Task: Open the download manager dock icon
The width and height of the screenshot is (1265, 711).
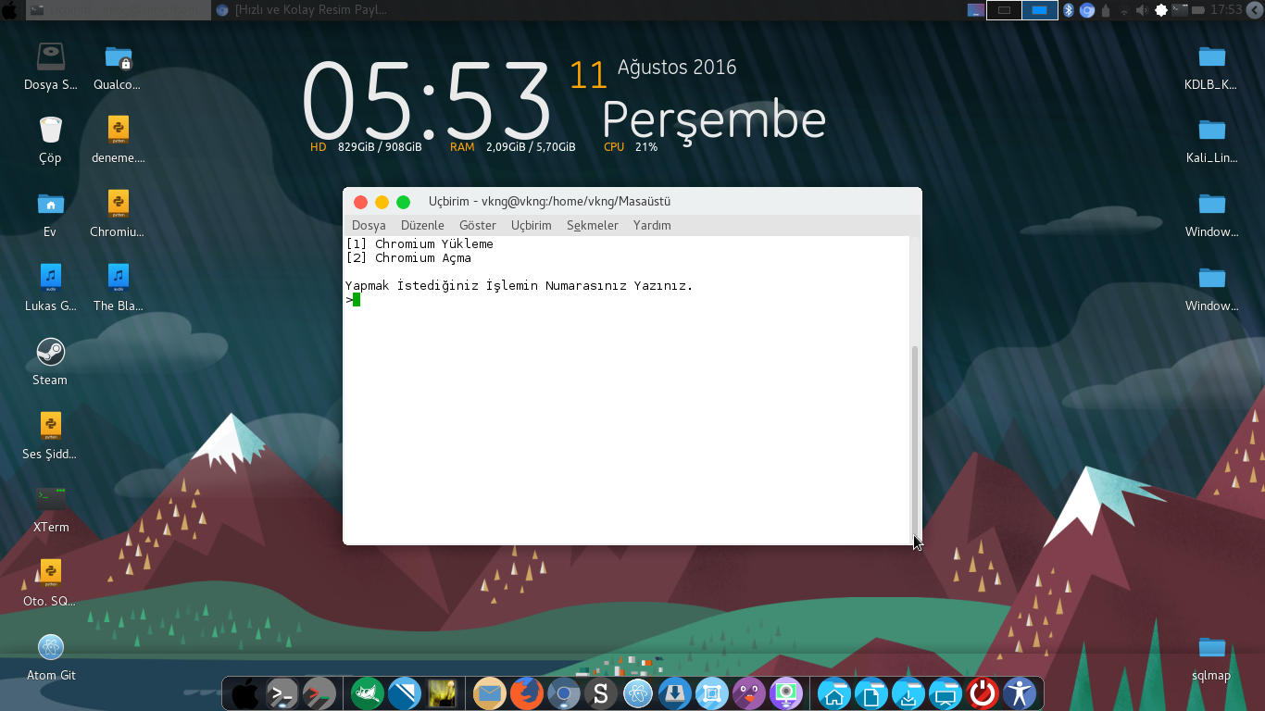Action: tap(675, 692)
